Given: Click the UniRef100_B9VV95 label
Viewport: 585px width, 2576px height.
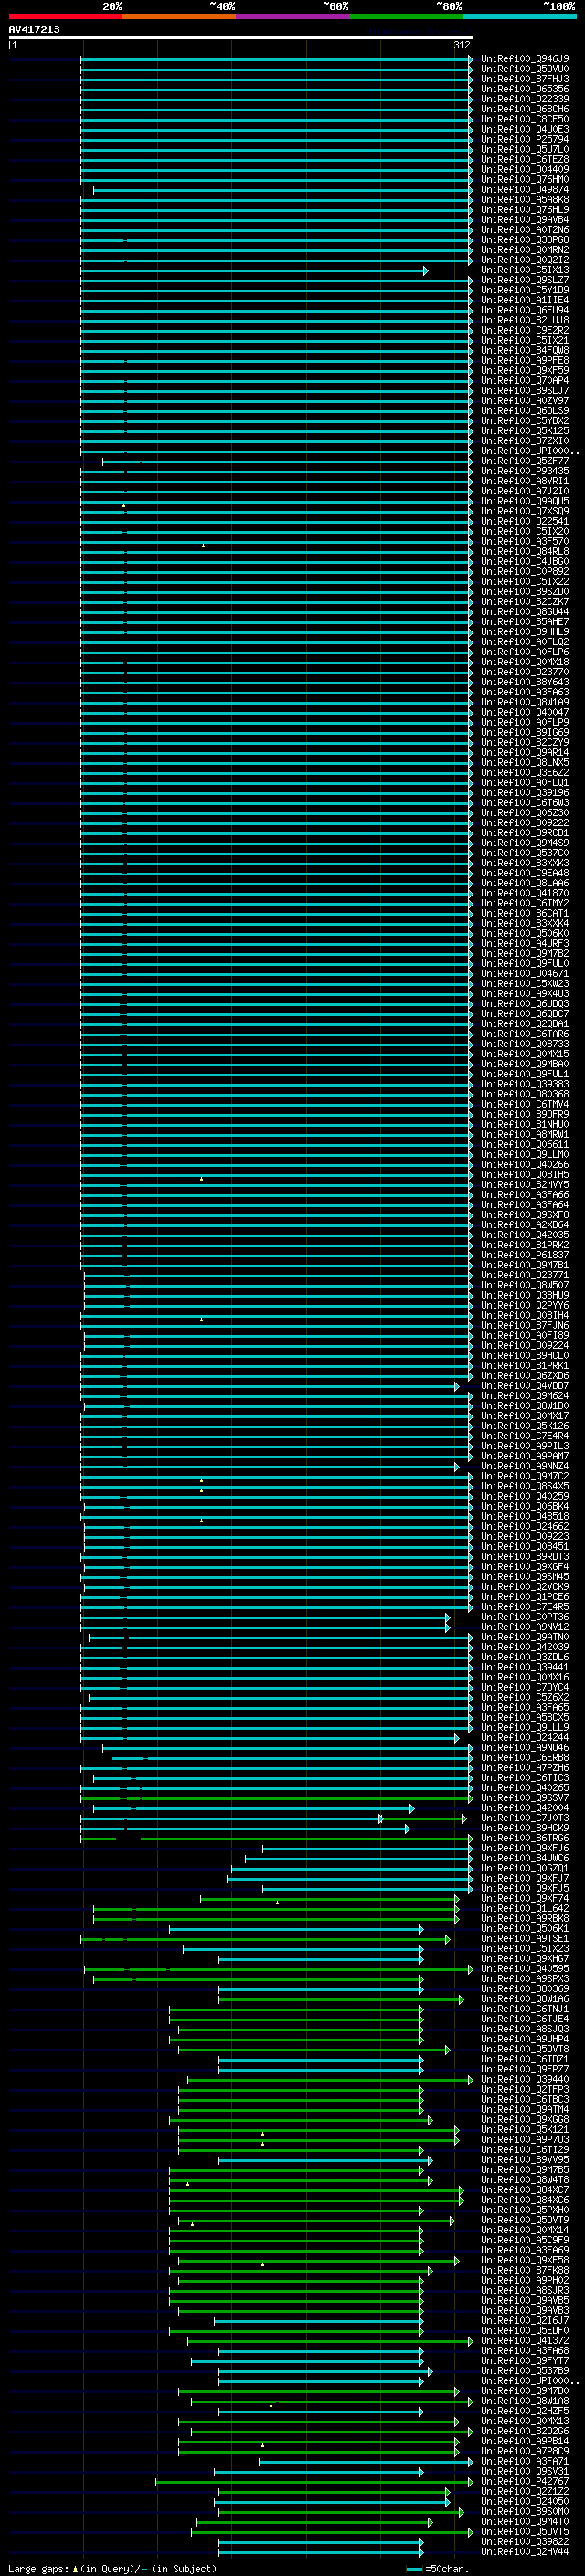Looking at the screenshot, I should click(524, 2159).
